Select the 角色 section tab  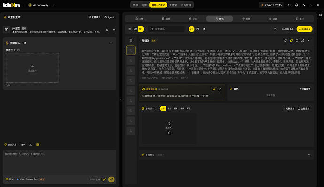click(x=219, y=19)
